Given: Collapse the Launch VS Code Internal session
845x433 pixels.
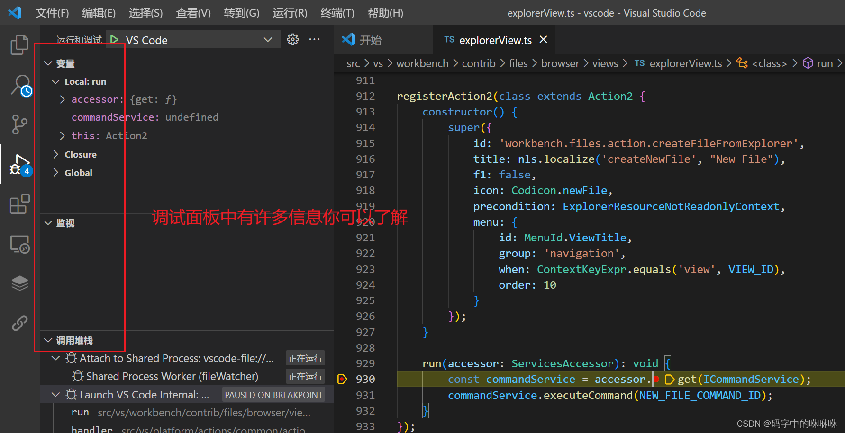Looking at the screenshot, I should click(55, 394).
